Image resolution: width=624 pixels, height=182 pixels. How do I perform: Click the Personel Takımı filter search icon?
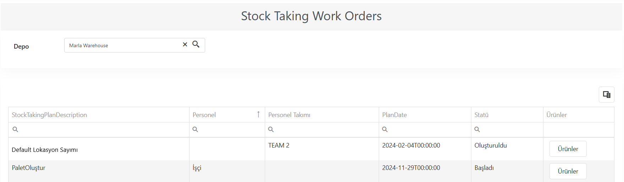pos(271,129)
